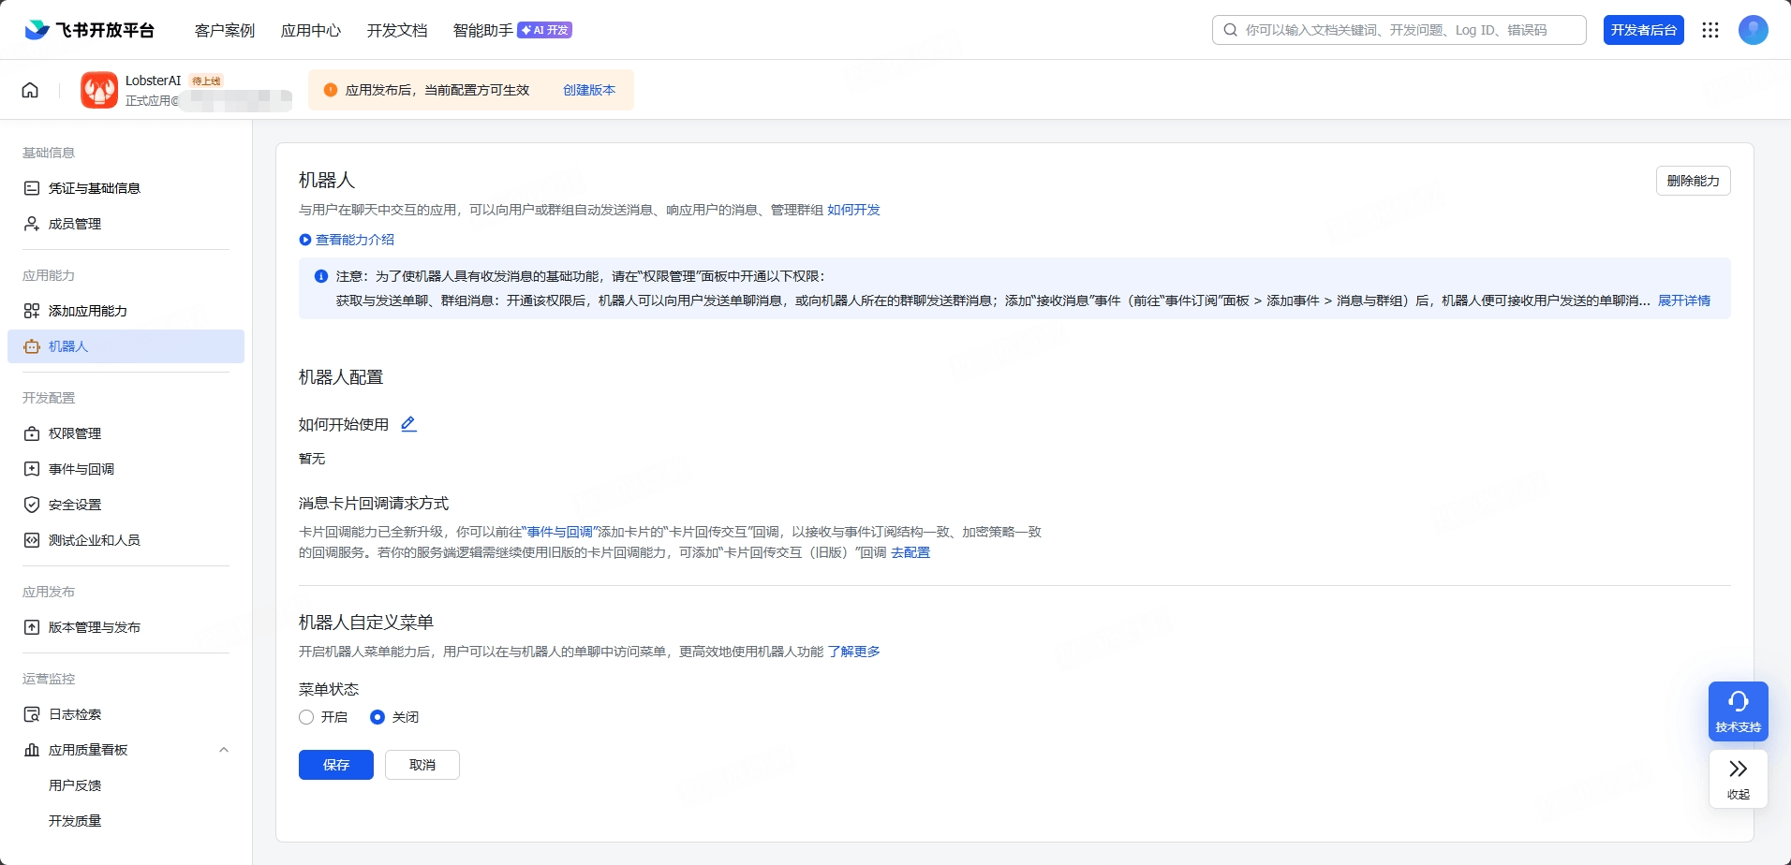Open 安全设置 in the sidebar
The width and height of the screenshot is (1791, 865).
tap(75, 504)
